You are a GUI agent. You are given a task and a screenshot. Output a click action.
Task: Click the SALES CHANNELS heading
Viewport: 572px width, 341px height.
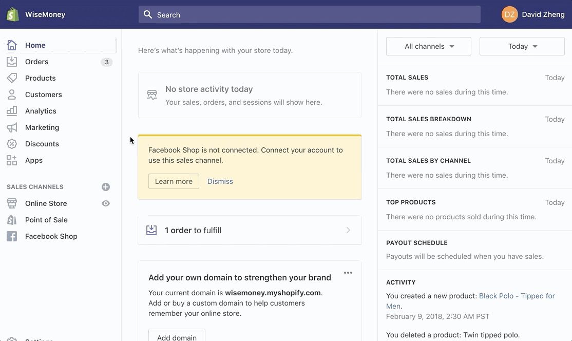[x=35, y=187]
